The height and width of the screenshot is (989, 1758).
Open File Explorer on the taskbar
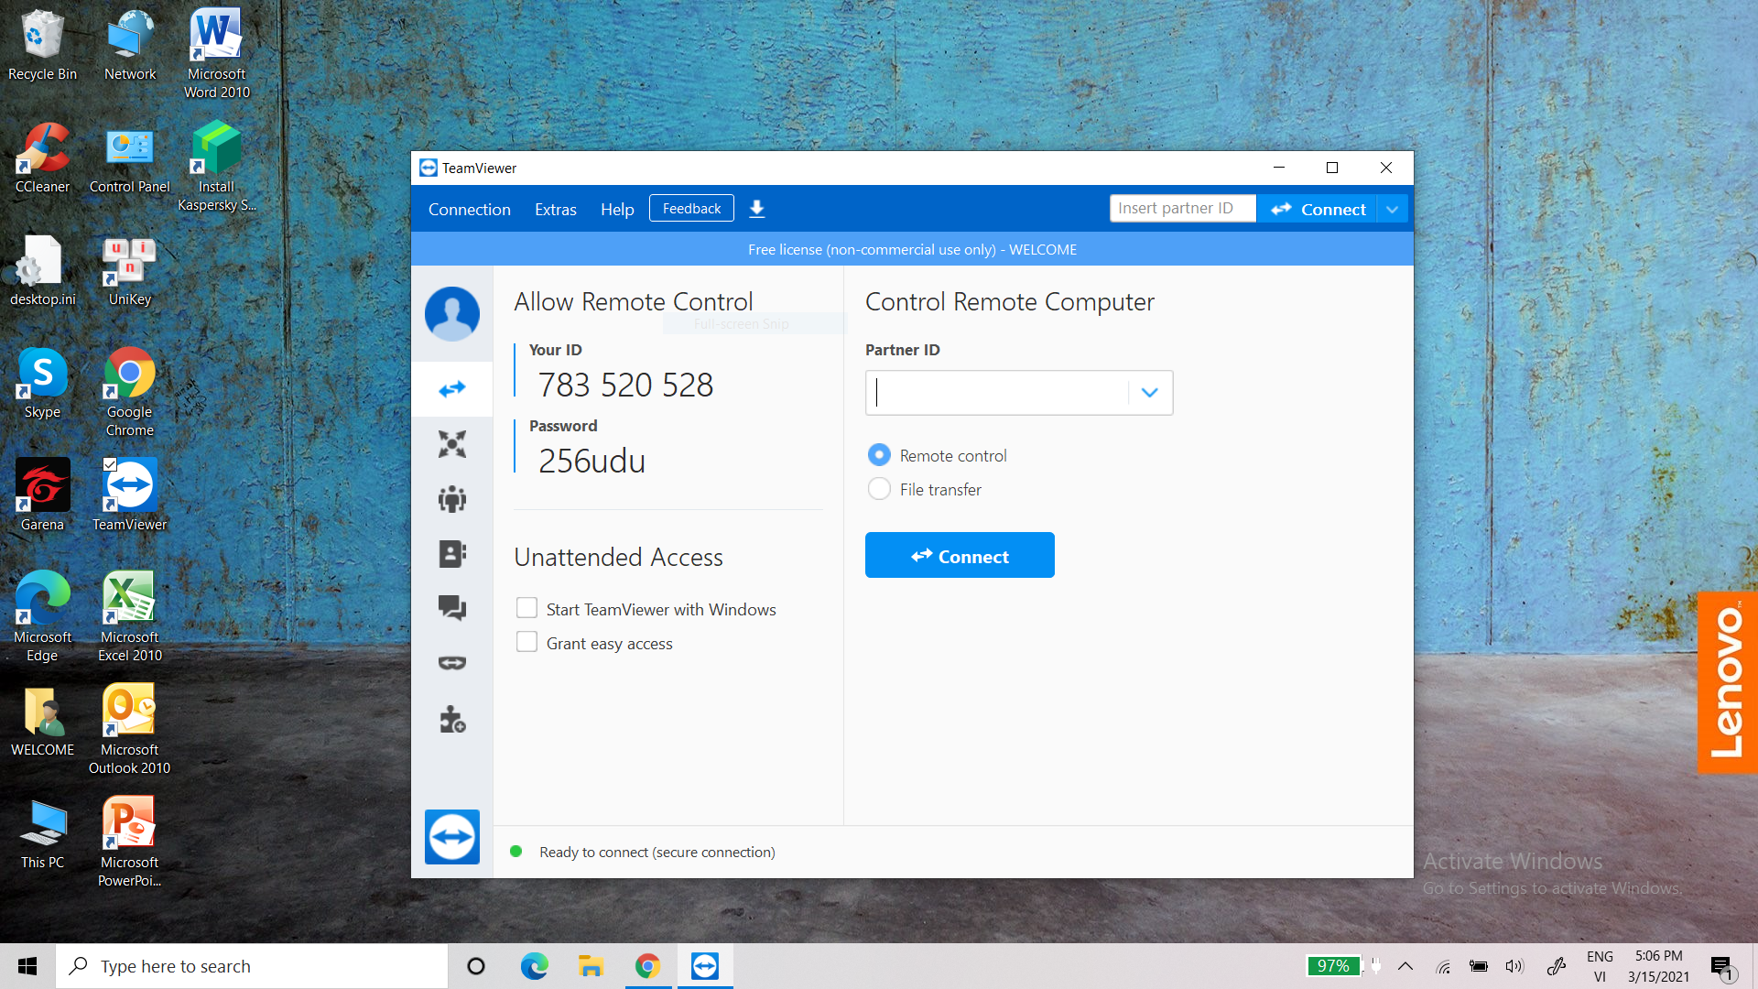(x=591, y=966)
